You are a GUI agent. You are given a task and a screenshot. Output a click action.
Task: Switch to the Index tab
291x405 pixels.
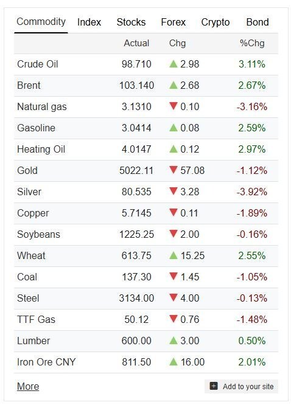tap(89, 22)
